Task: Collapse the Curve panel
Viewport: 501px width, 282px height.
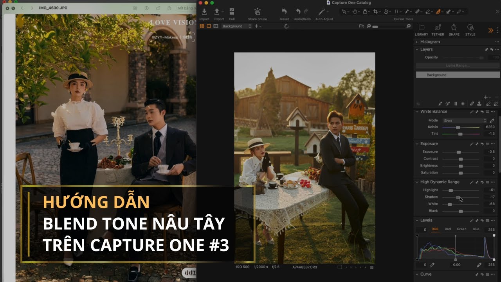Action: click(x=417, y=274)
